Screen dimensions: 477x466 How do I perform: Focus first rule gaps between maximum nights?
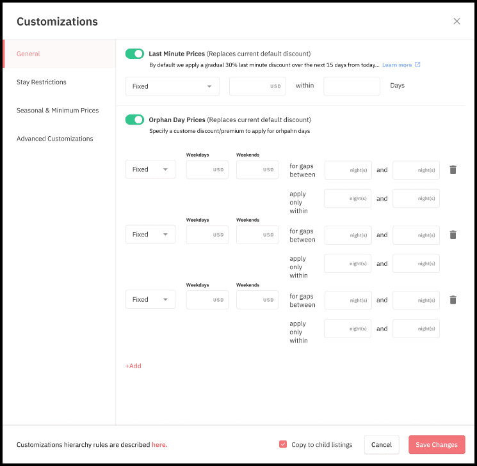[x=416, y=170]
